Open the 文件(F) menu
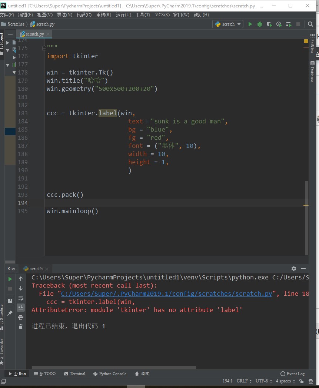 pyautogui.click(x=7, y=15)
